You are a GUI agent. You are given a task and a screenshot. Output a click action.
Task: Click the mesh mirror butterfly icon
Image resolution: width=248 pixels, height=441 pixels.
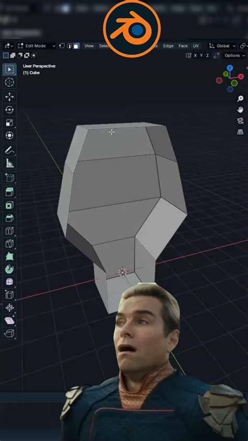click(188, 56)
